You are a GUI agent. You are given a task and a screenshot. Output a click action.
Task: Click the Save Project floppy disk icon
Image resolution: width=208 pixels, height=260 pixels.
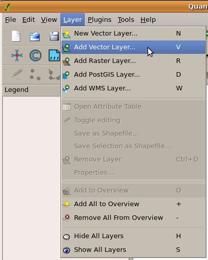tap(54, 36)
